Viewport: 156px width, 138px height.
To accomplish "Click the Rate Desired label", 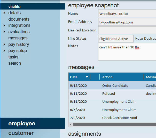I will (146, 38).
